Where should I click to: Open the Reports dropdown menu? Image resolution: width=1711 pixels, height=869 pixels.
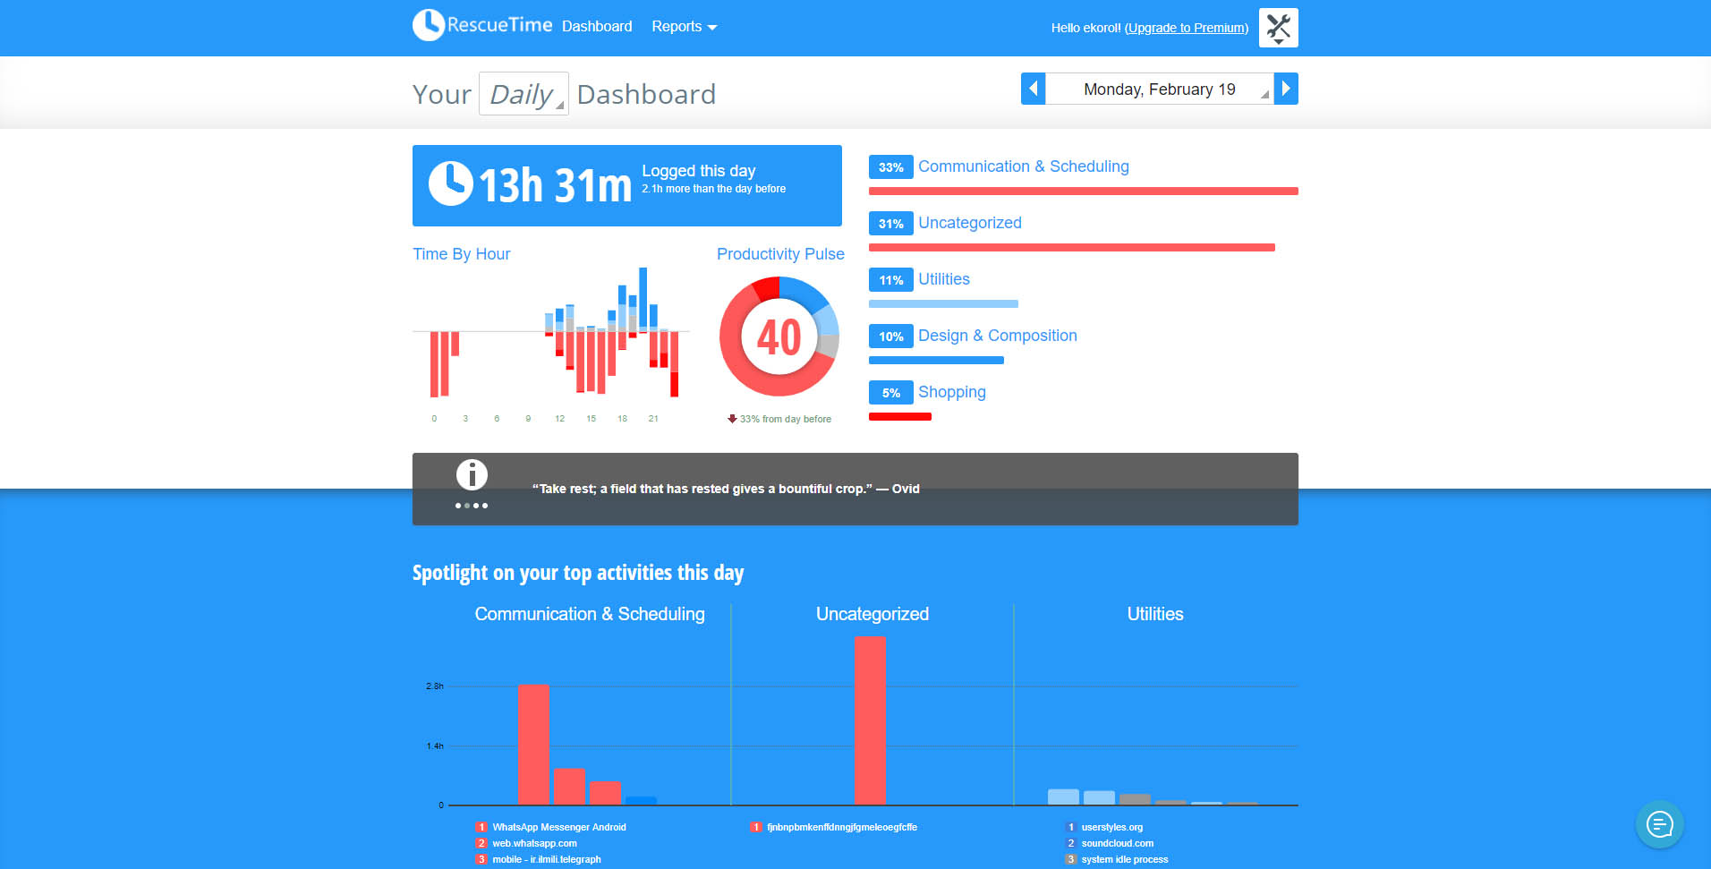pyautogui.click(x=683, y=26)
